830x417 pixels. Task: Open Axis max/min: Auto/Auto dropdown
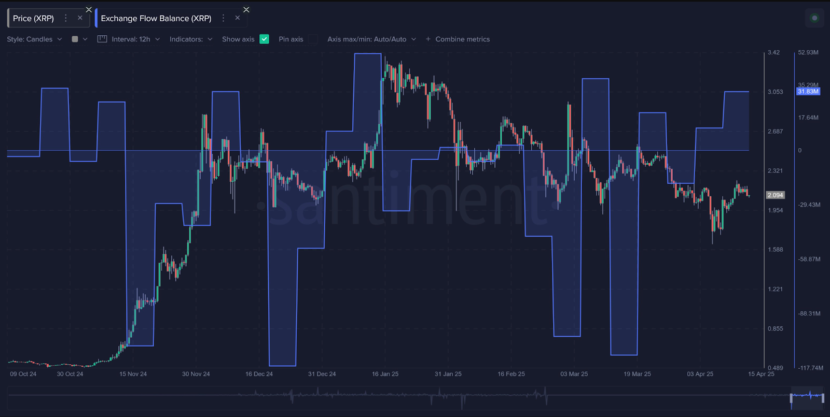coord(371,39)
